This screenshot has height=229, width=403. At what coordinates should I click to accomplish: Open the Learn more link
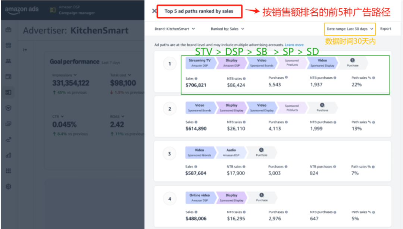click(x=294, y=45)
